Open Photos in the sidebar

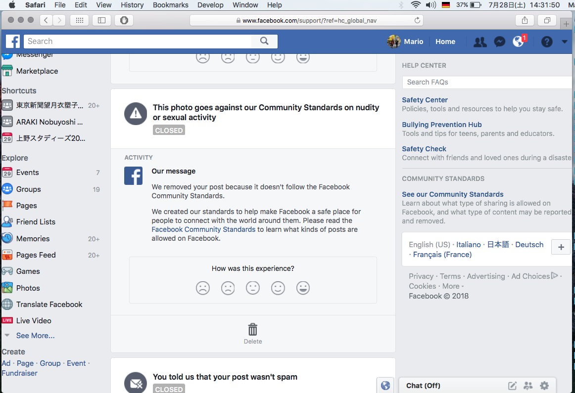point(28,288)
